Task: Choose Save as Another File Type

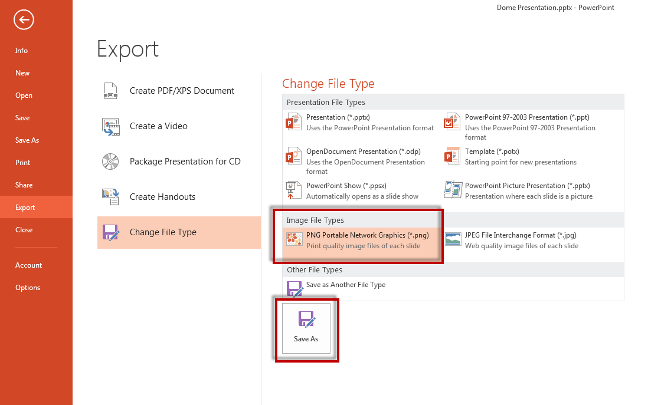Action: pyautogui.click(x=345, y=285)
